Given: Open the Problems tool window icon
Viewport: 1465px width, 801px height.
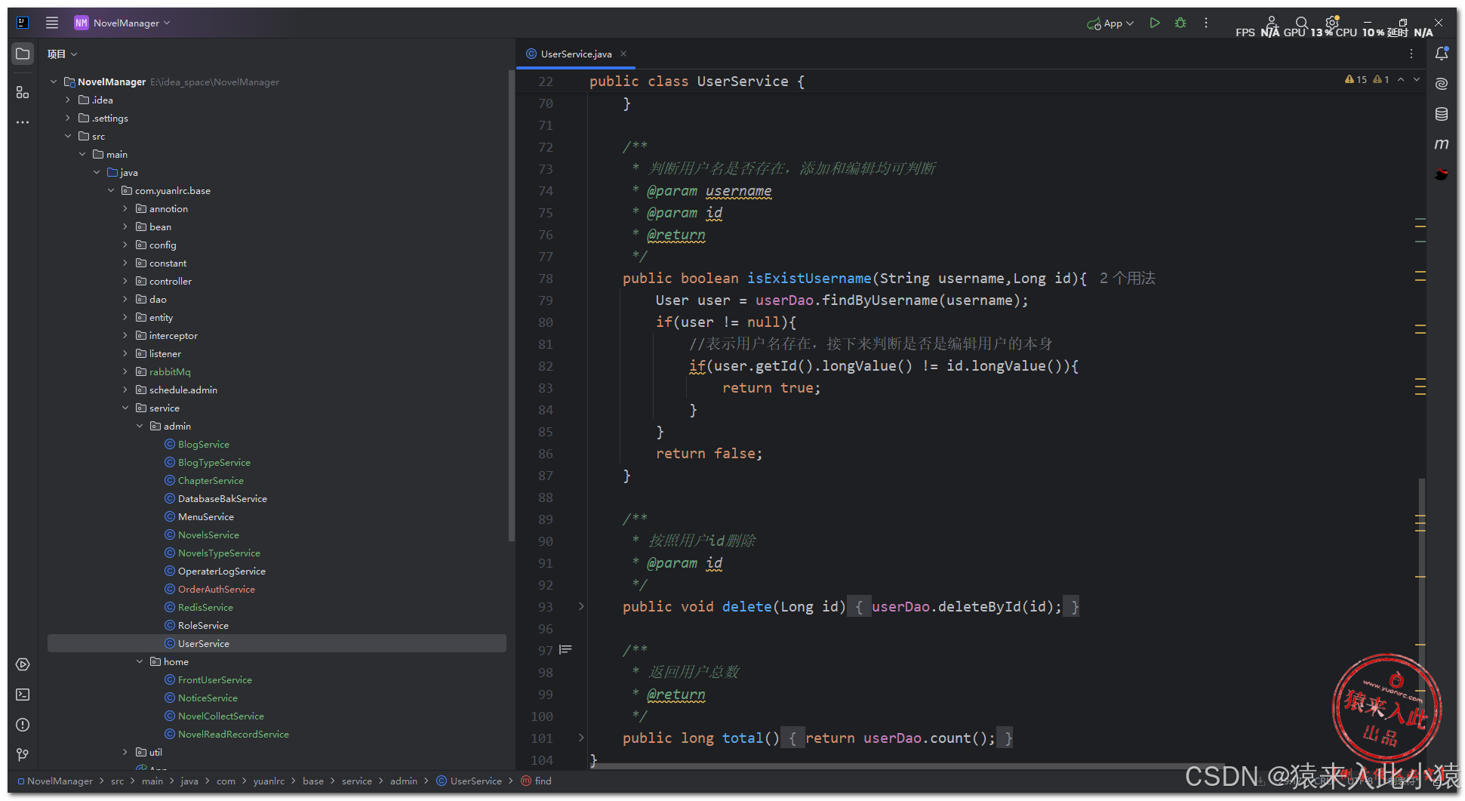Looking at the screenshot, I should (23, 725).
